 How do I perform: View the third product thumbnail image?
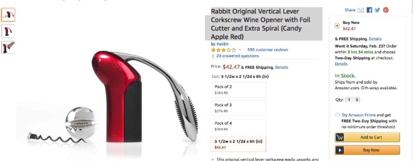tap(8, 48)
